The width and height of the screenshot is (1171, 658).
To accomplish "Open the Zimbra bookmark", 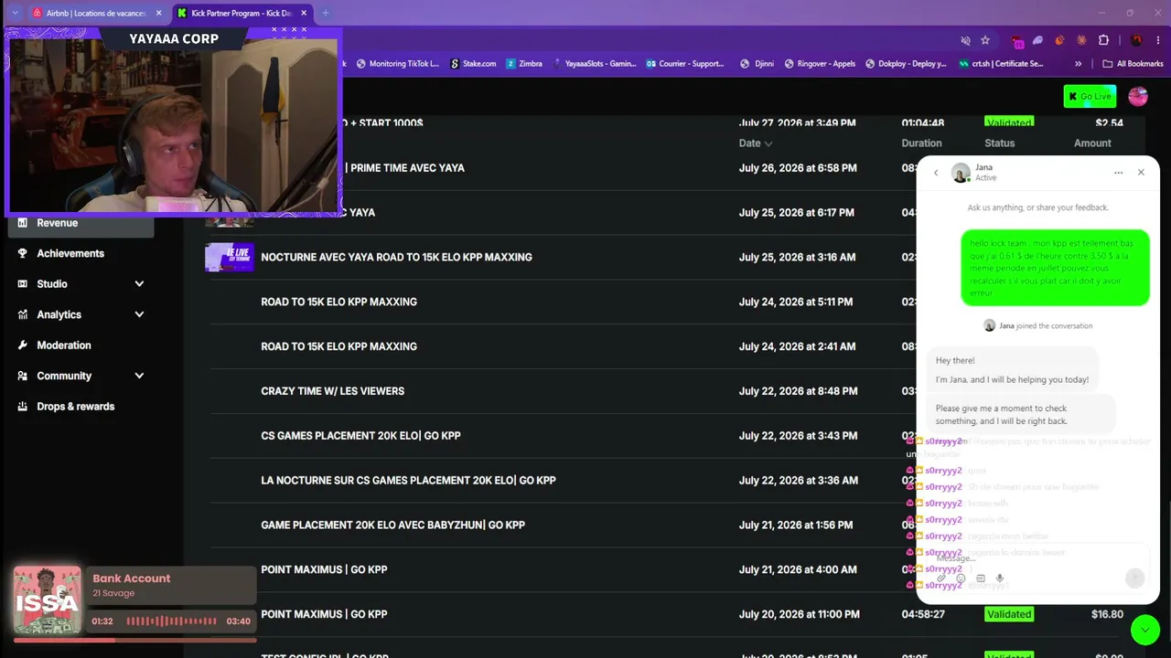I will (524, 64).
